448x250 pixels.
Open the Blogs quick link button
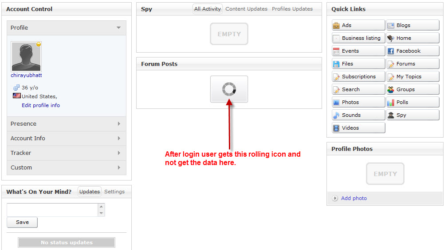tap(413, 25)
